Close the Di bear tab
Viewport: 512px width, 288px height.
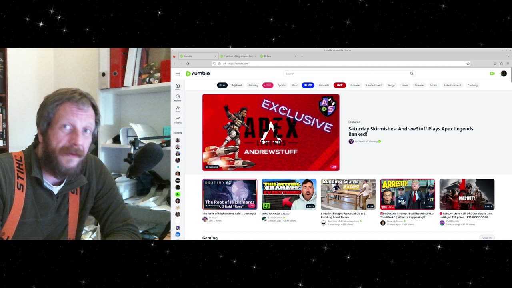(x=295, y=56)
